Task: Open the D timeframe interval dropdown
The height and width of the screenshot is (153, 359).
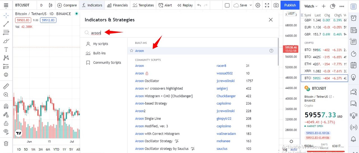Action: 42,5
